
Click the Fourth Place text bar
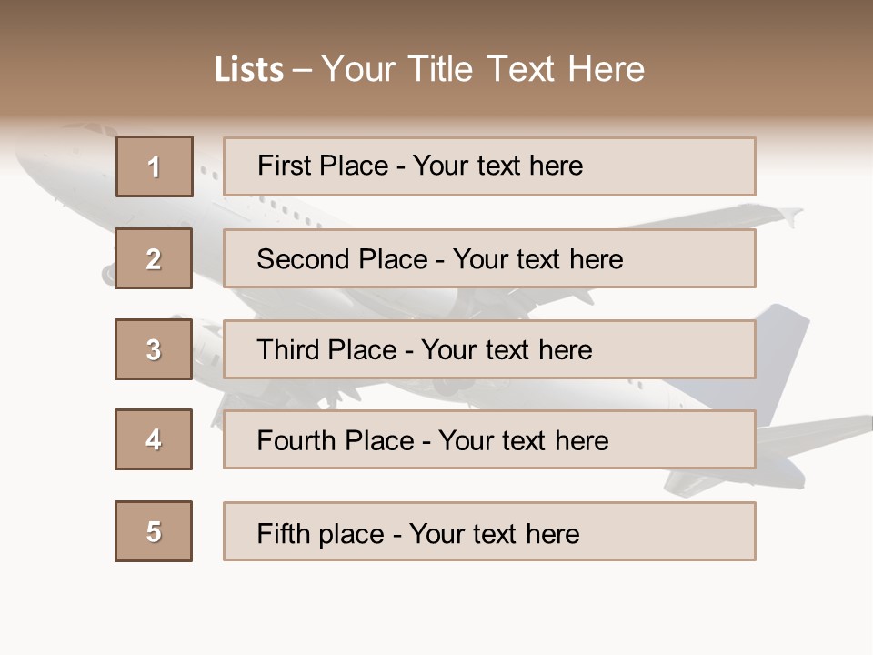[489, 439]
